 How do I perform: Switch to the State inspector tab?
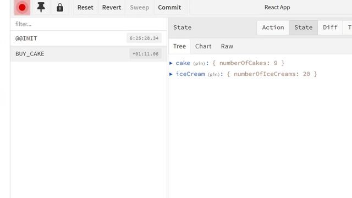click(x=304, y=28)
